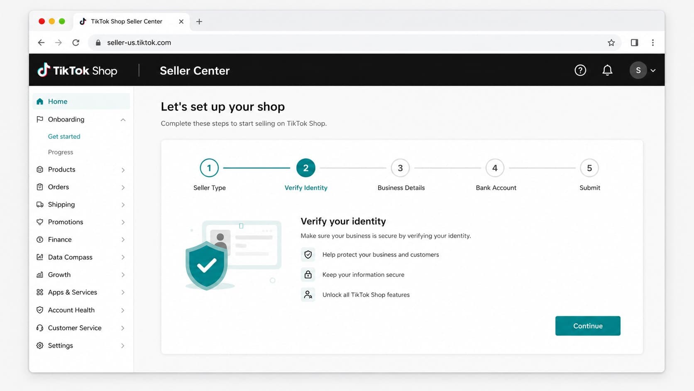
Task: Click the Products box icon
Action: [x=40, y=170]
